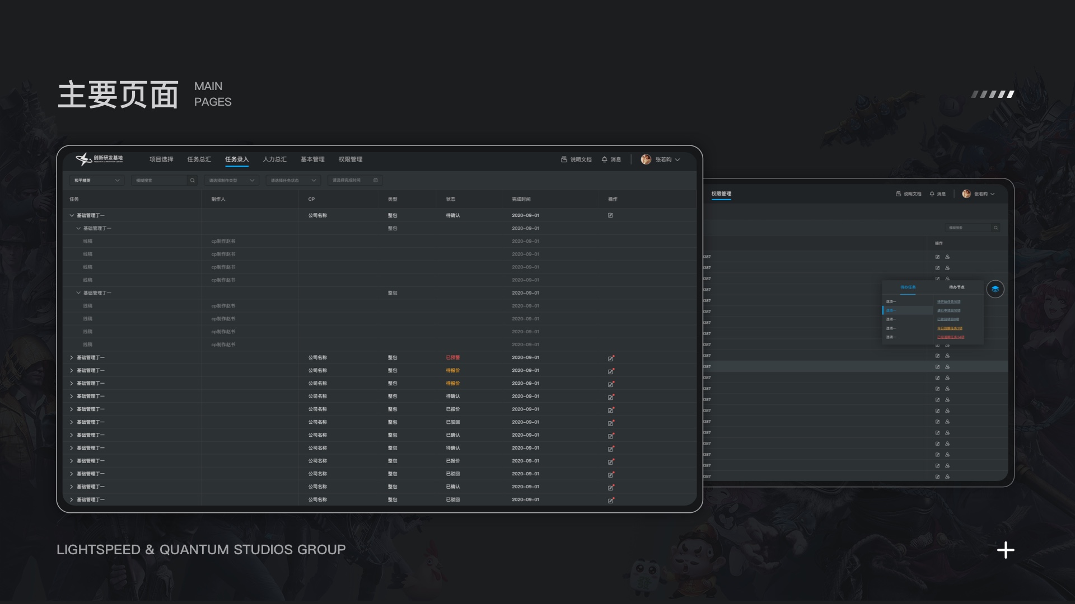Switch to the 任务总汇 tab
This screenshot has height=604, width=1075.
click(199, 159)
